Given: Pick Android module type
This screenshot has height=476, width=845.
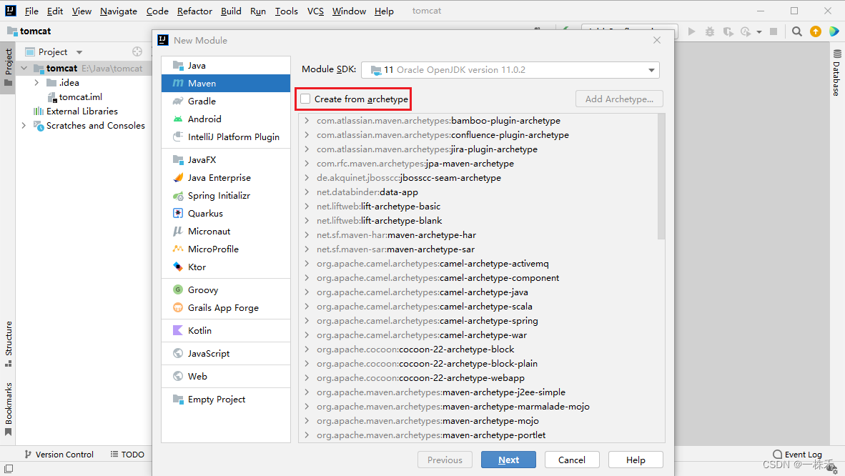Looking at the screenshot, I should (226, 119).
